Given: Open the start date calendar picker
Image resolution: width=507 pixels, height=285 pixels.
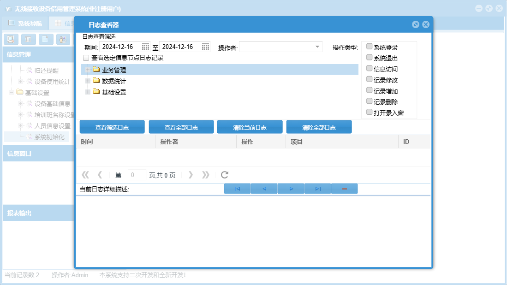Looking at the screenshot, I should pos(145,47).
